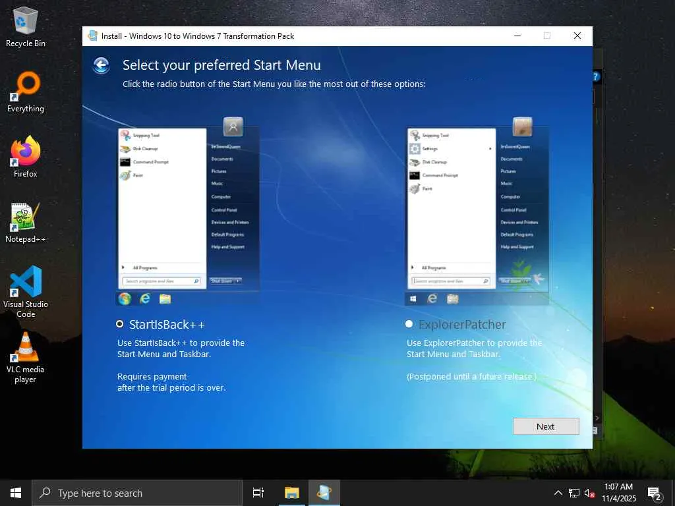This screenshot has width=675, height=506.
Task: Select the ExplorerPatcher radio button
Action: pos(409,324)
